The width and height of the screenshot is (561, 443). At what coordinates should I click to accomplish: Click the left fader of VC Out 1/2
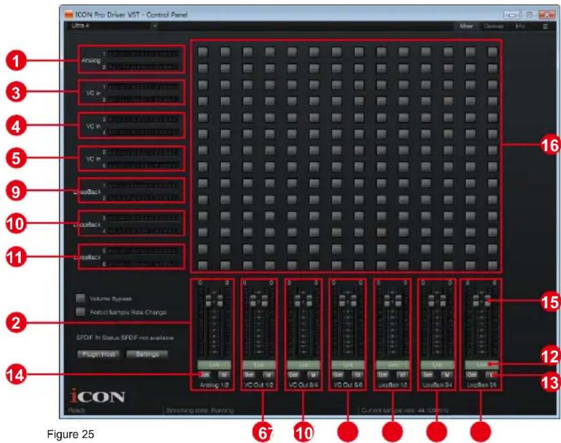pyautogui.click(x=253, y=300)
